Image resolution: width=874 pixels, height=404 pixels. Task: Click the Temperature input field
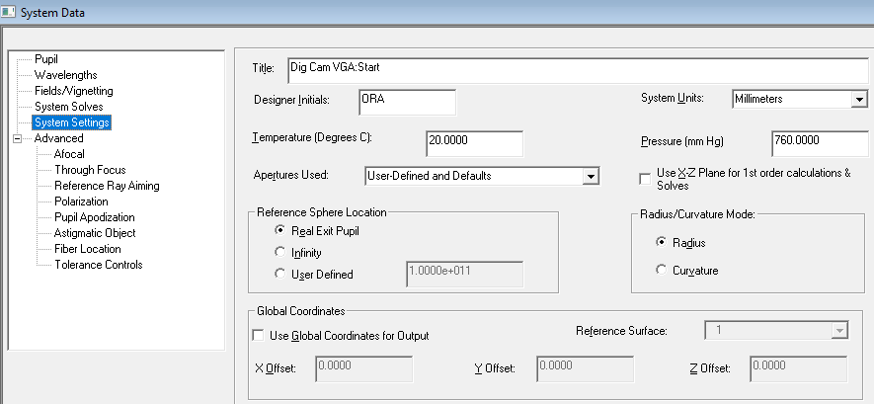[473, 142]
